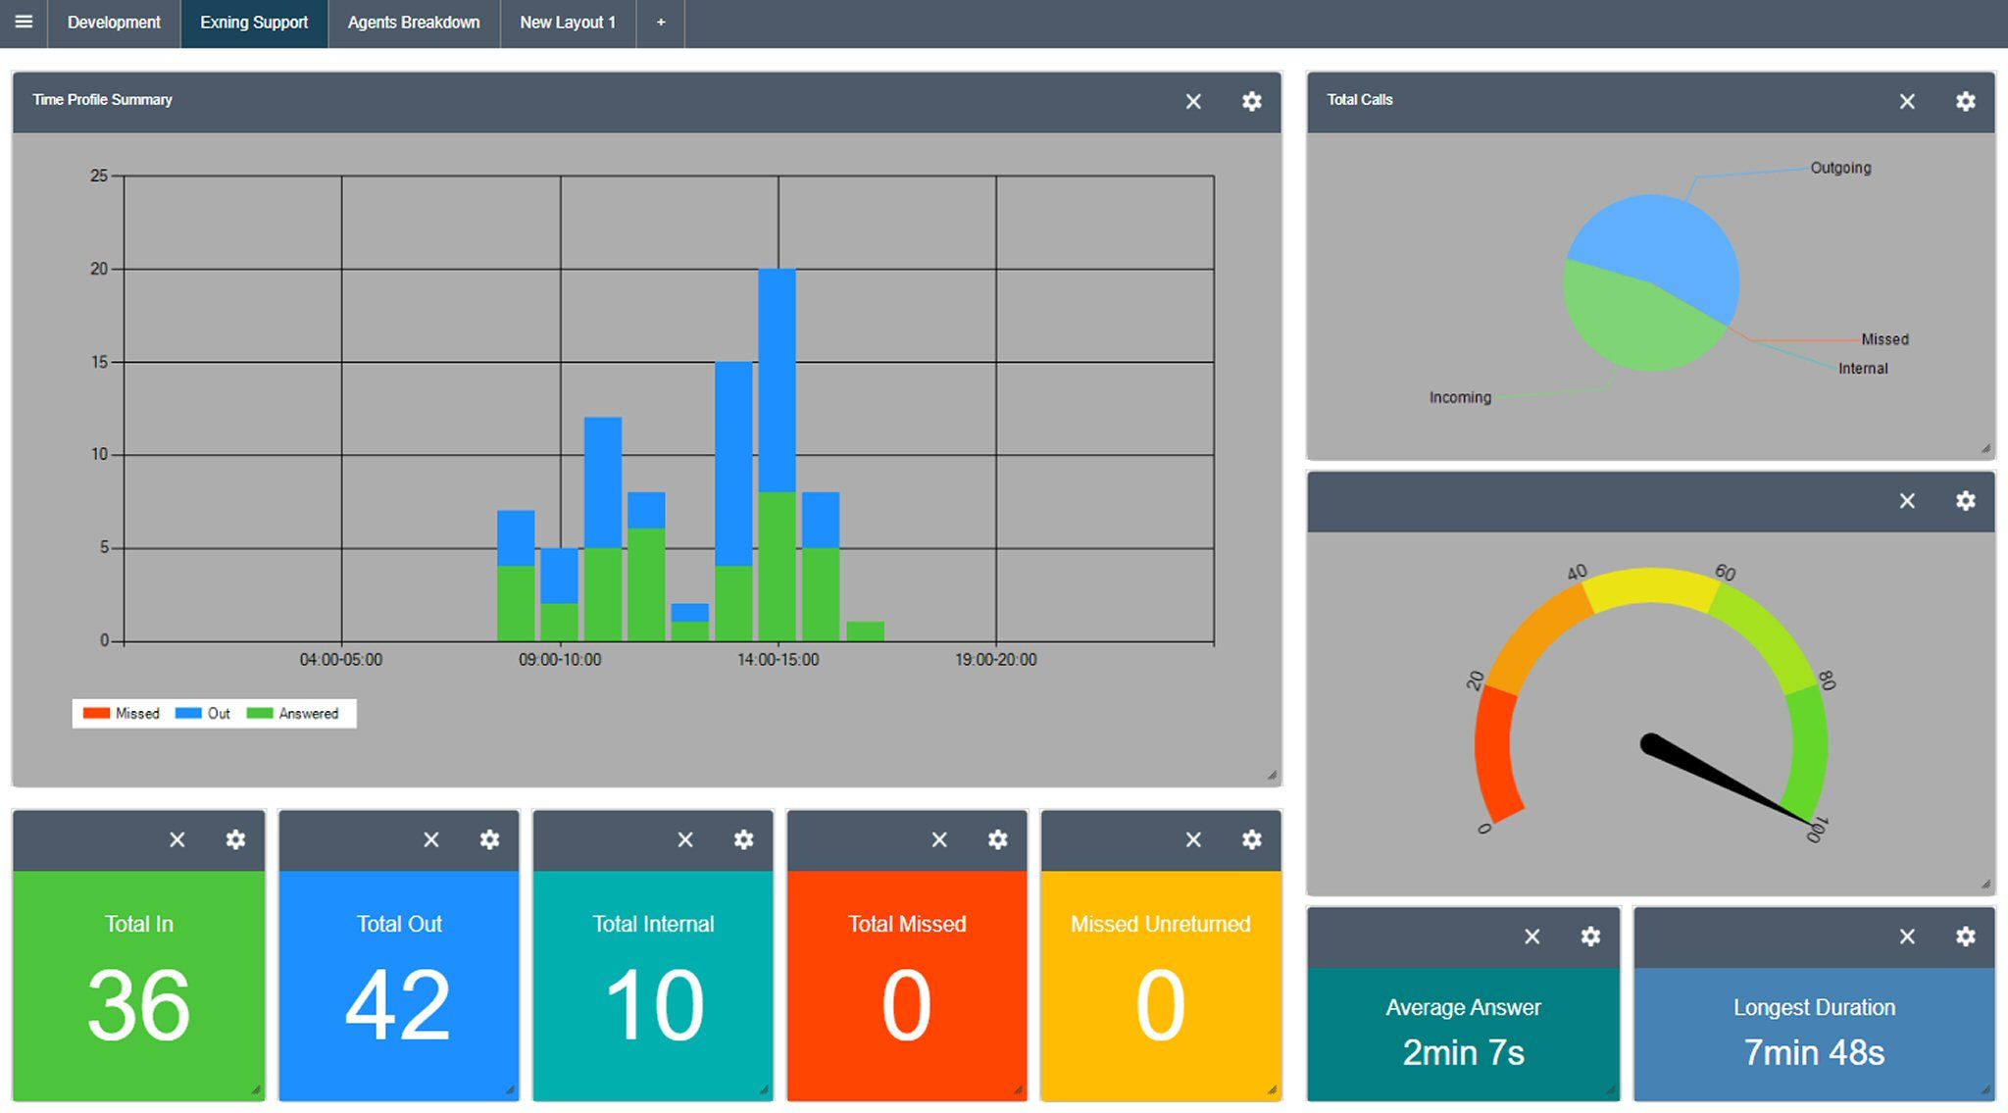Close the Total Internal tile
The image size is (2008, 1113).
point(685,839)
